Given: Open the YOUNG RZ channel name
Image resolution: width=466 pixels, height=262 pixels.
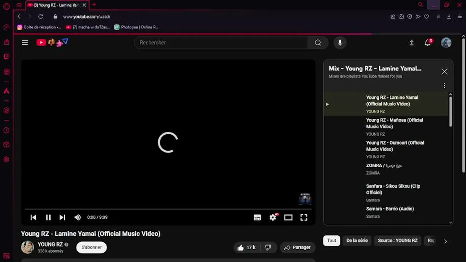Looking at the screenshot, I should point(50,245).
